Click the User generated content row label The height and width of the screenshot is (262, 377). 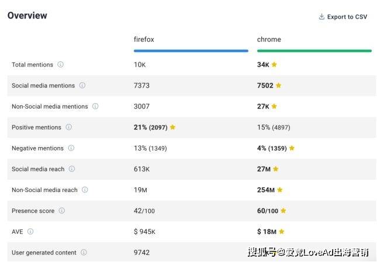44,253
